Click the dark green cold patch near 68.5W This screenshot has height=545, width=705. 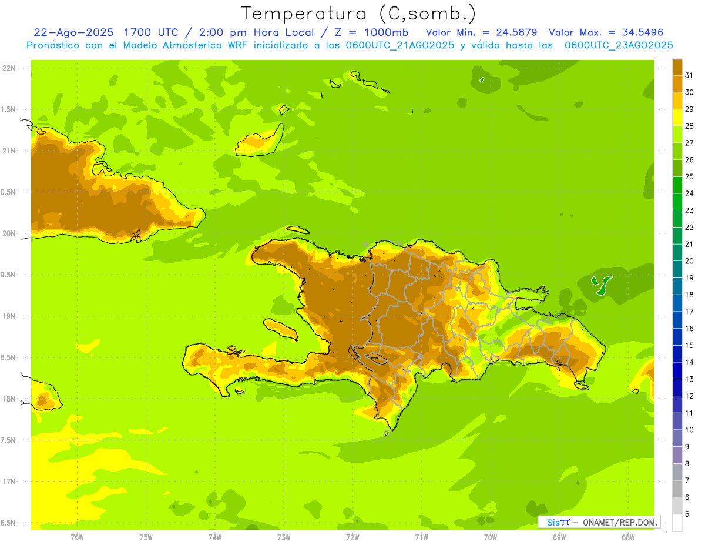(601, 286)
